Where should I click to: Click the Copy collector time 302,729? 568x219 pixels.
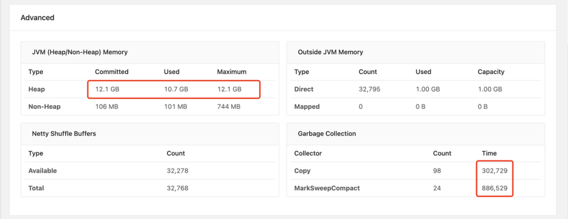pos(495,171)
